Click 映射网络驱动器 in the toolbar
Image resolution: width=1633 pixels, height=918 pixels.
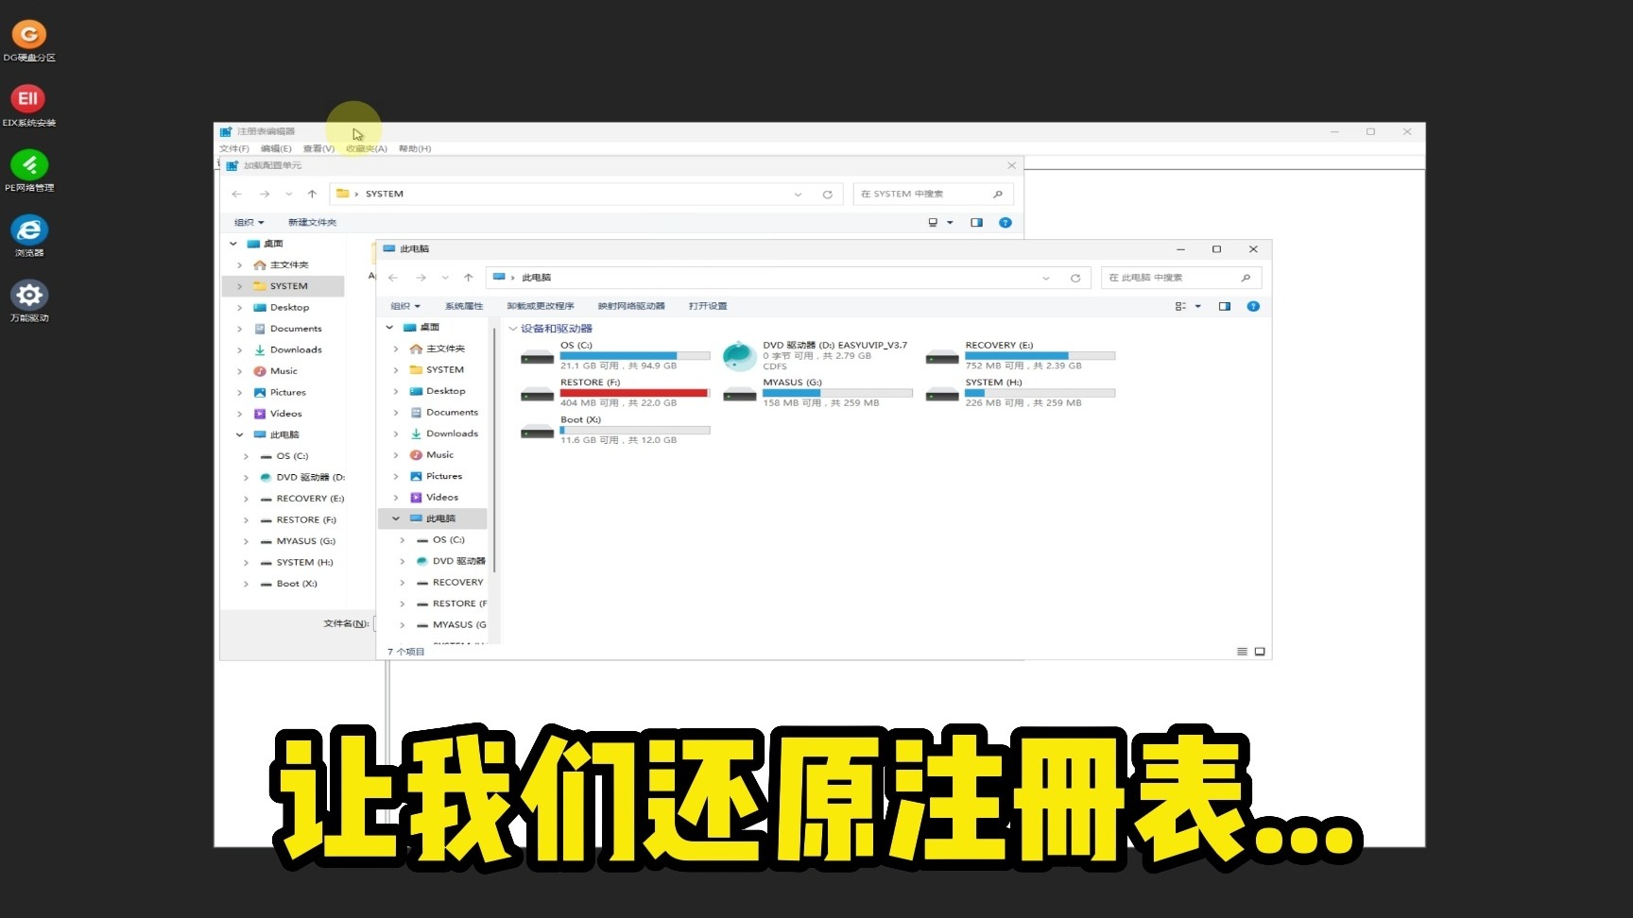pyautogui.click(x=631, y=306)
